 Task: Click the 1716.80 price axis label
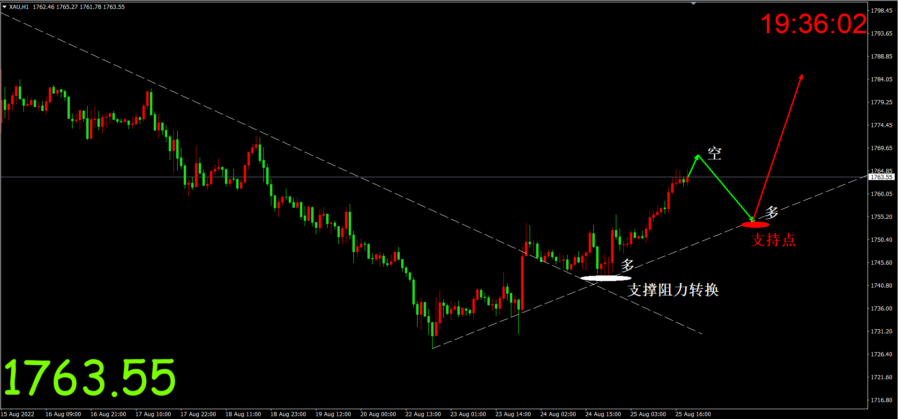click(882, 400)
